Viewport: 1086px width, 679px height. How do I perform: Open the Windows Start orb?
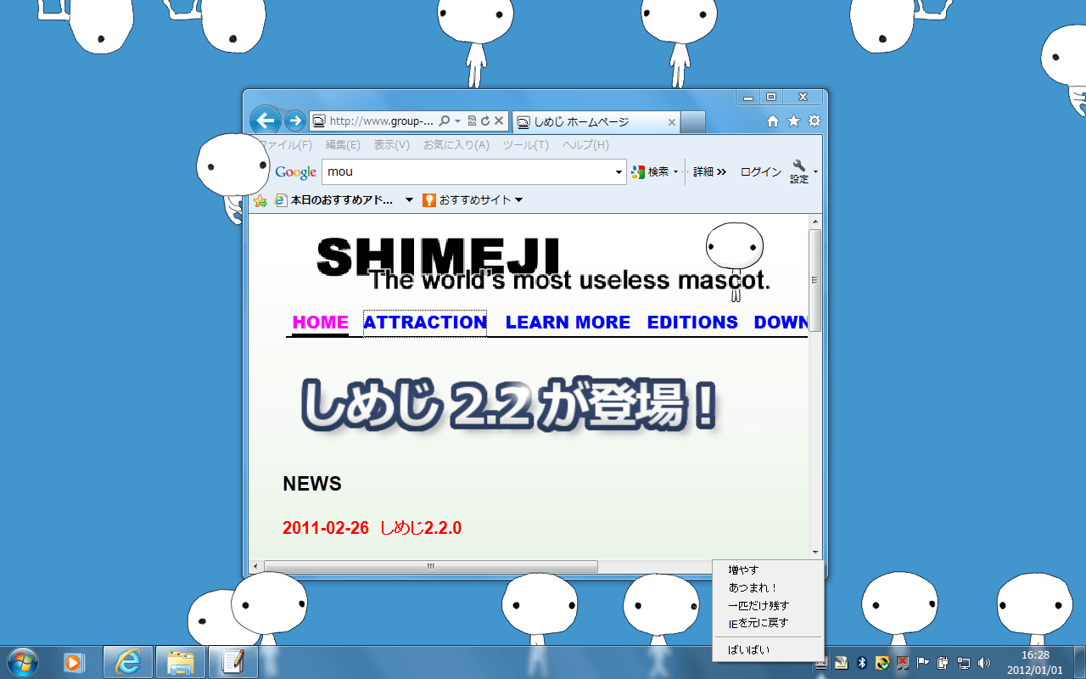(22, 662)
